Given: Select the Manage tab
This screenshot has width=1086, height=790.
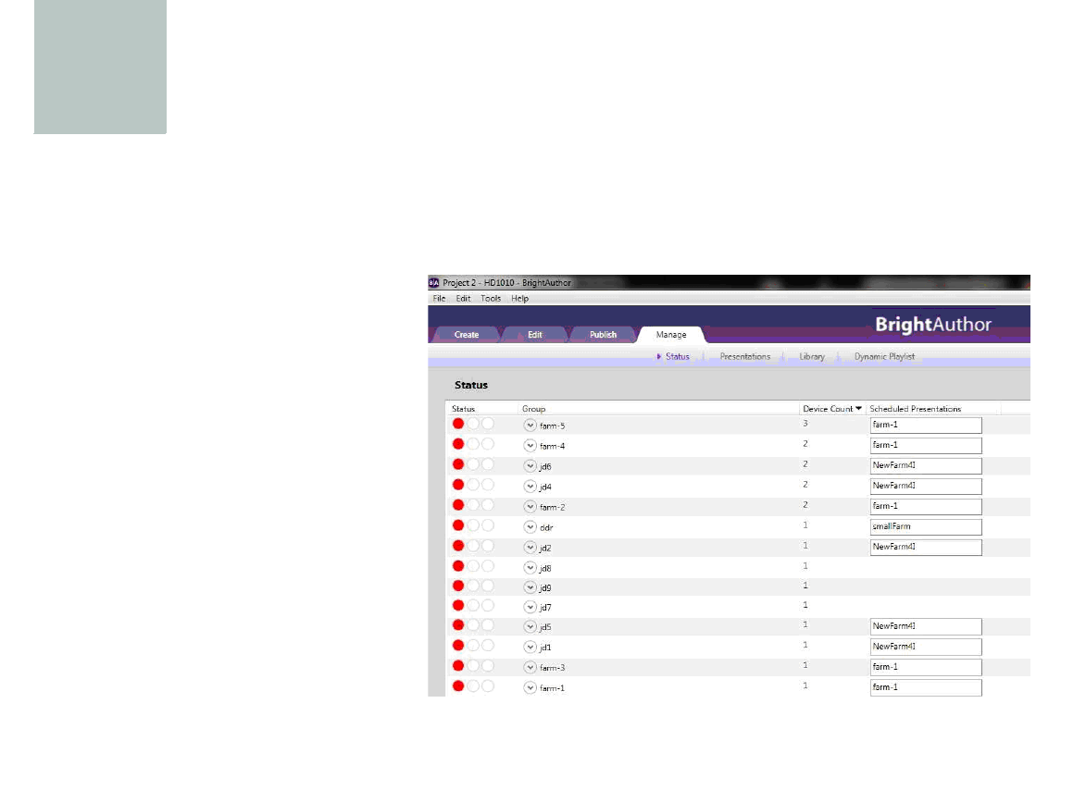Looking at the screenshot, I should point(671,335).
